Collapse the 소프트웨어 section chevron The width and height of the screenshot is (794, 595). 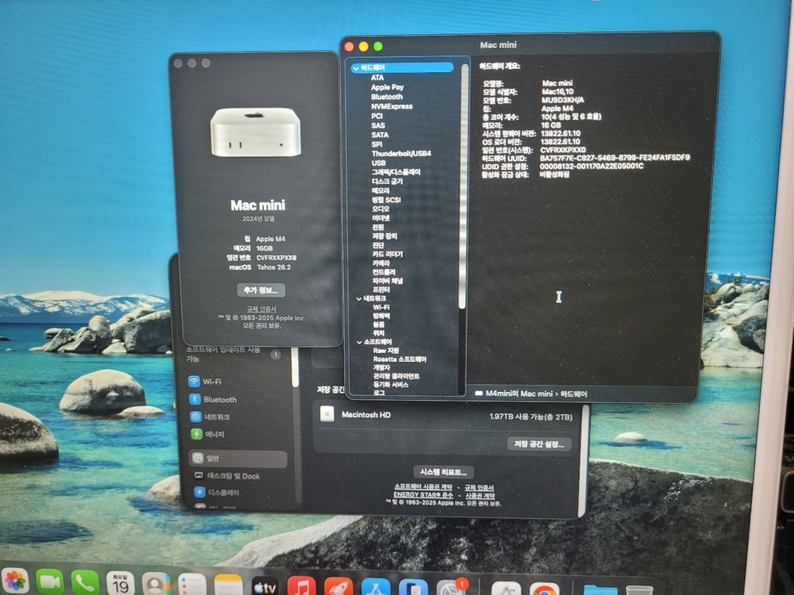click(x=359, y=342)
